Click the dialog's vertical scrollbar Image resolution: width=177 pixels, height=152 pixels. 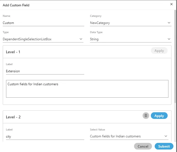[x=175, y=57]
